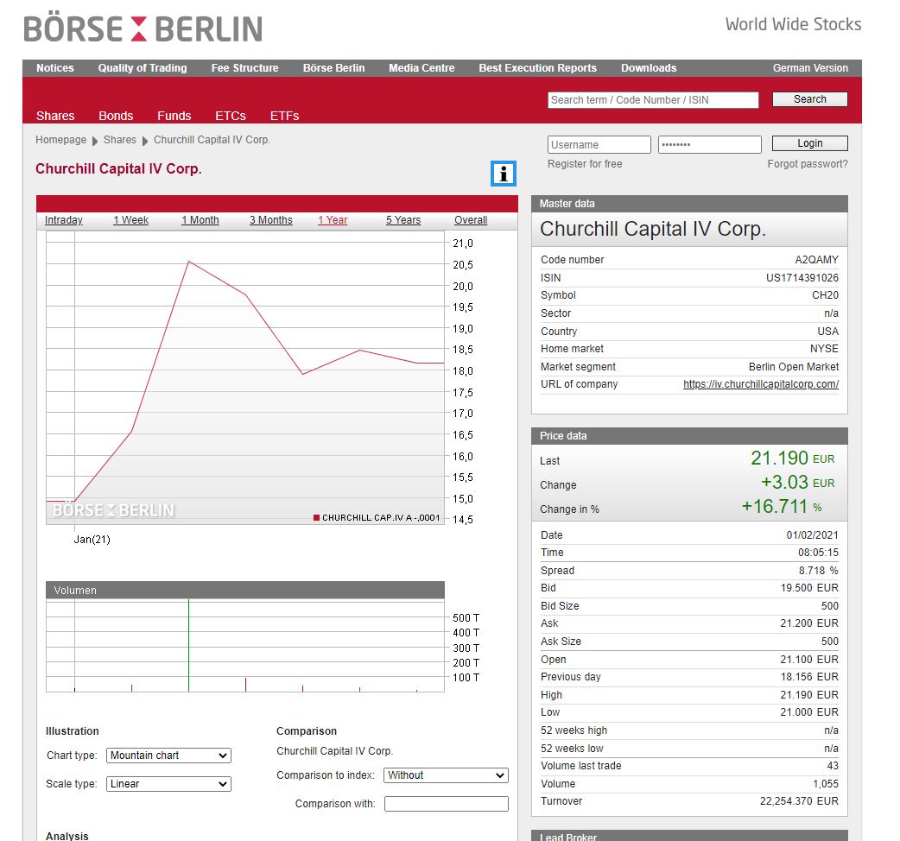The height and width of the screenshot is (841, 900).
Task: Switch chart to 5 Years
Action: pos(403,220)
